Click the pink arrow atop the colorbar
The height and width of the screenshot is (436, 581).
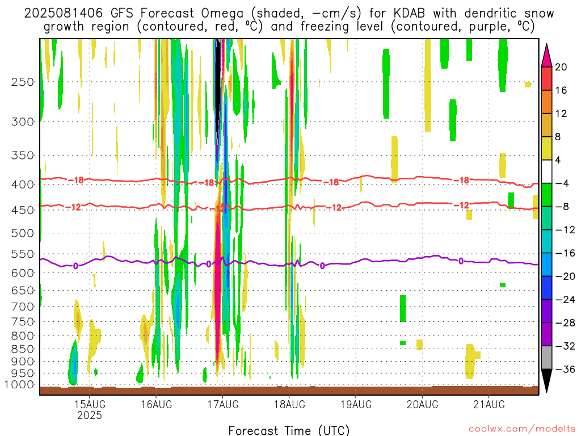pos(546,56)
